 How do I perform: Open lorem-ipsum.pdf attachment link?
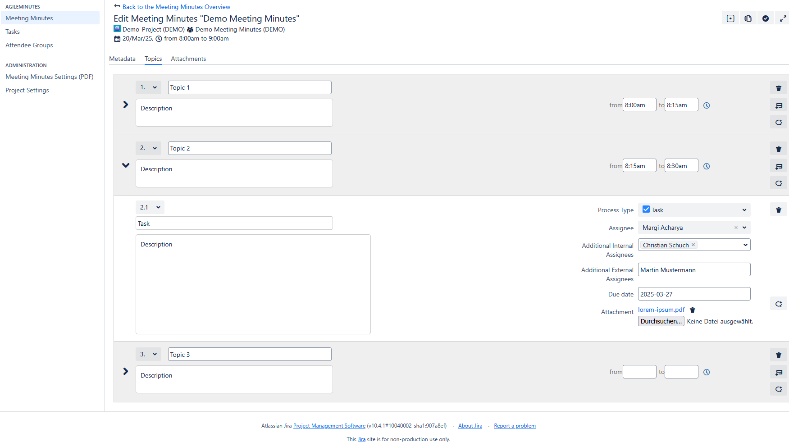point(661,310)
